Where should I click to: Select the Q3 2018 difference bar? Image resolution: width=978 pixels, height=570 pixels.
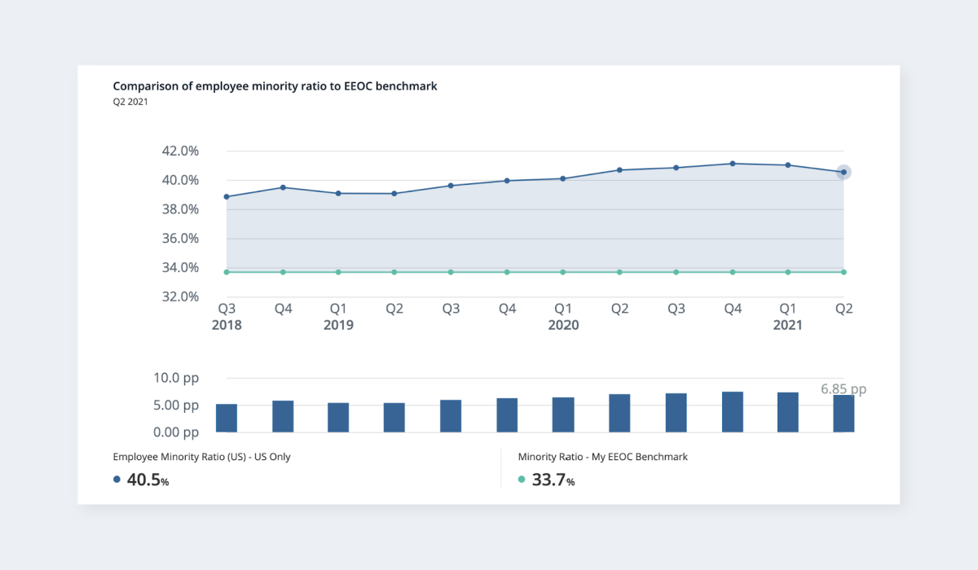[227, 418]
